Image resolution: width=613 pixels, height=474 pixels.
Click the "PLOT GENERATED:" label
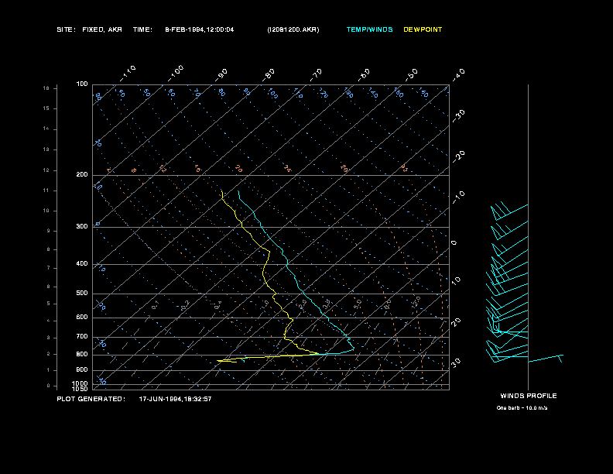click(91, 399)
